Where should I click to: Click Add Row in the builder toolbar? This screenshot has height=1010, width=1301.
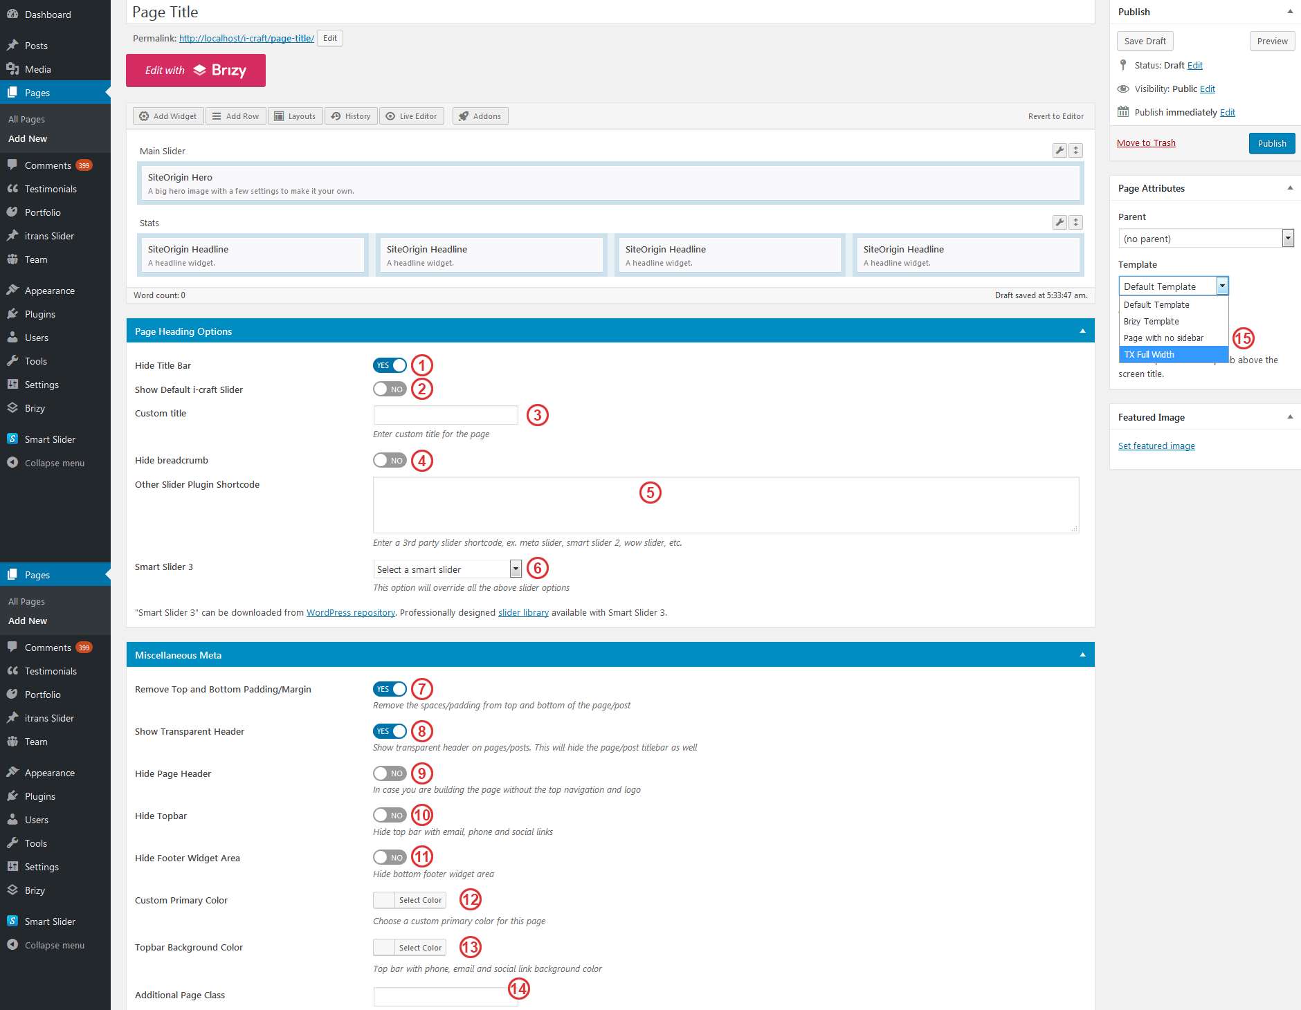click(x=235, y=116)
